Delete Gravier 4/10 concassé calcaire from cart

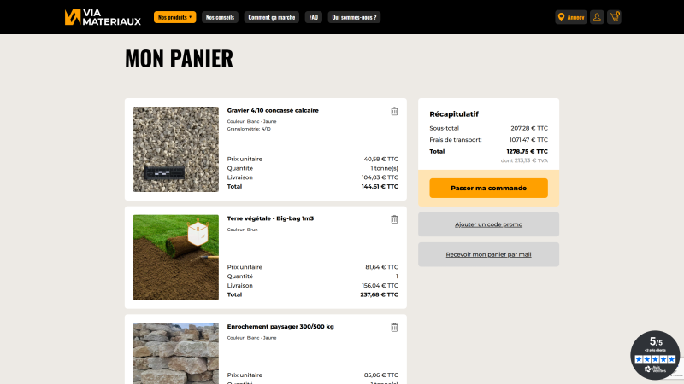pyautogui.click(x=394, y=112)
